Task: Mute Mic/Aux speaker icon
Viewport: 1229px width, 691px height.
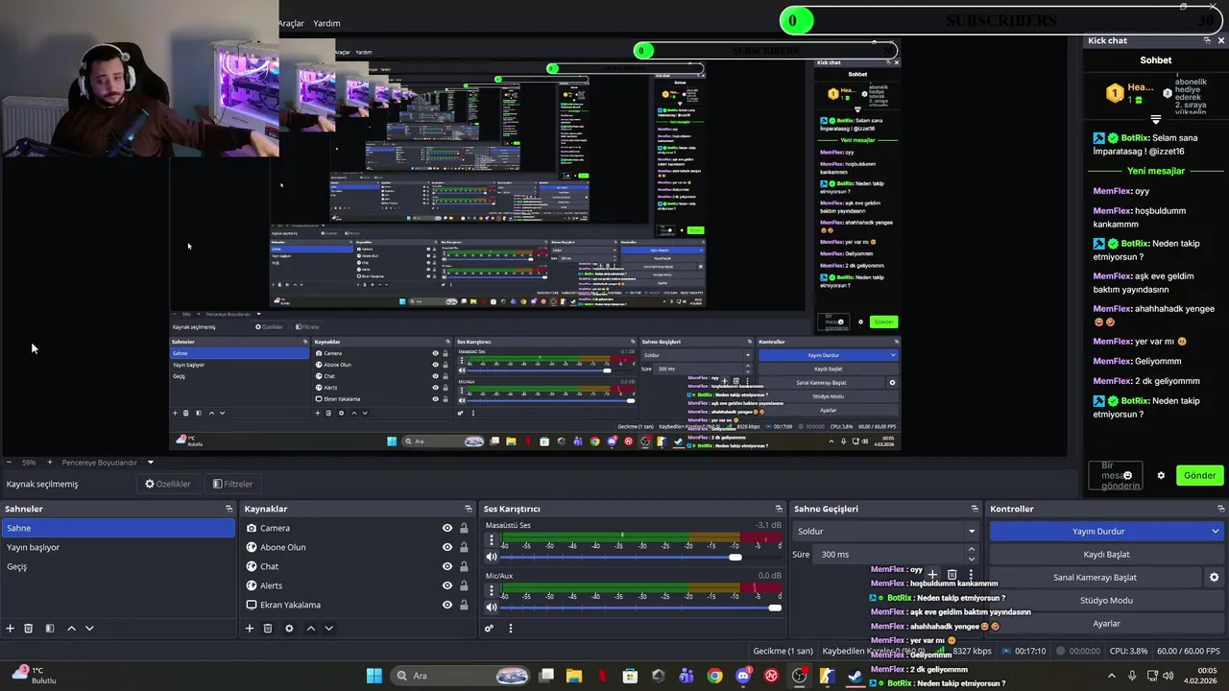Action: pos(492,607)
